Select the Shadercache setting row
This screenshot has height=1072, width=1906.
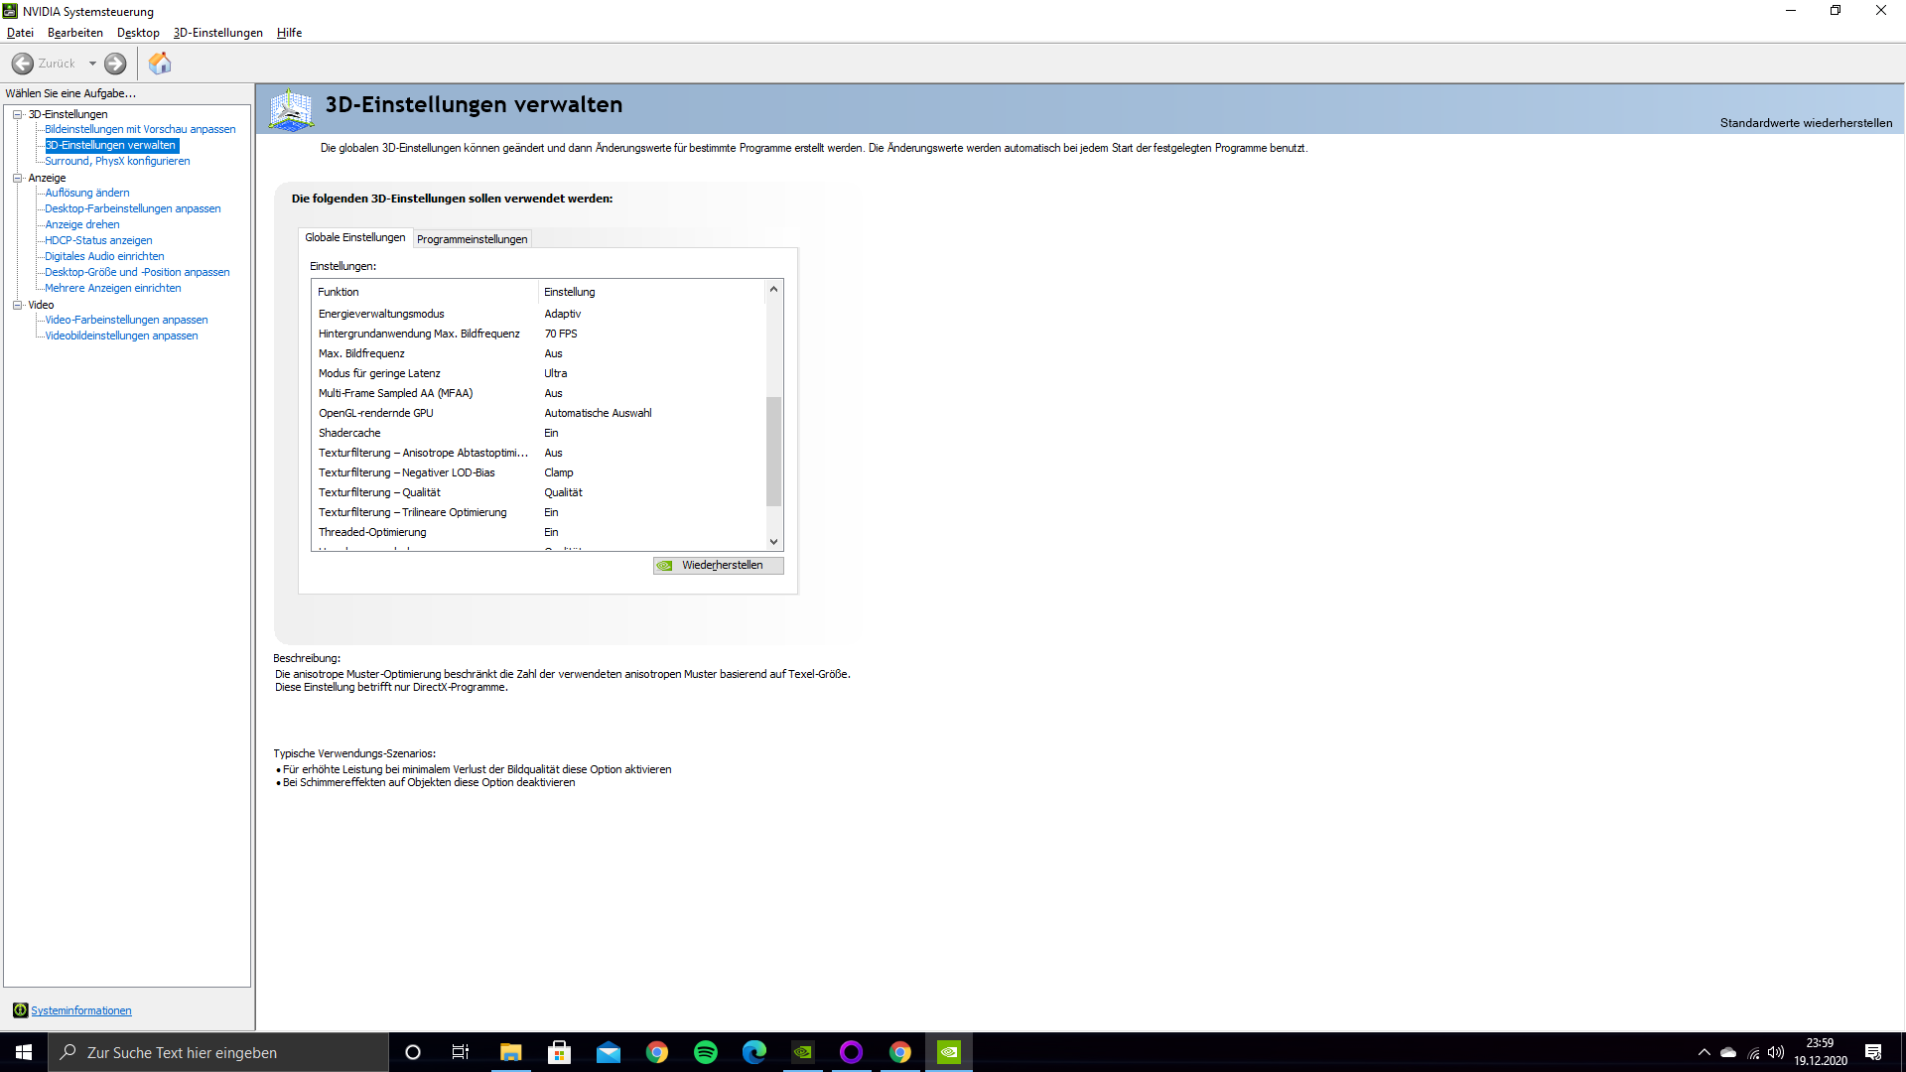[x=349, y=433]
